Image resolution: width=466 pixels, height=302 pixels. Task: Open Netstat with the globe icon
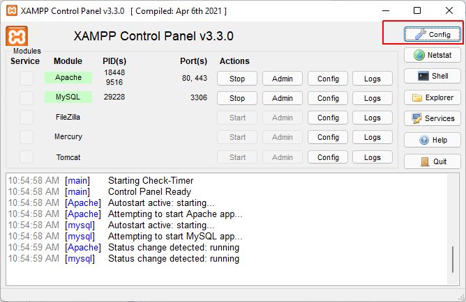432,55
